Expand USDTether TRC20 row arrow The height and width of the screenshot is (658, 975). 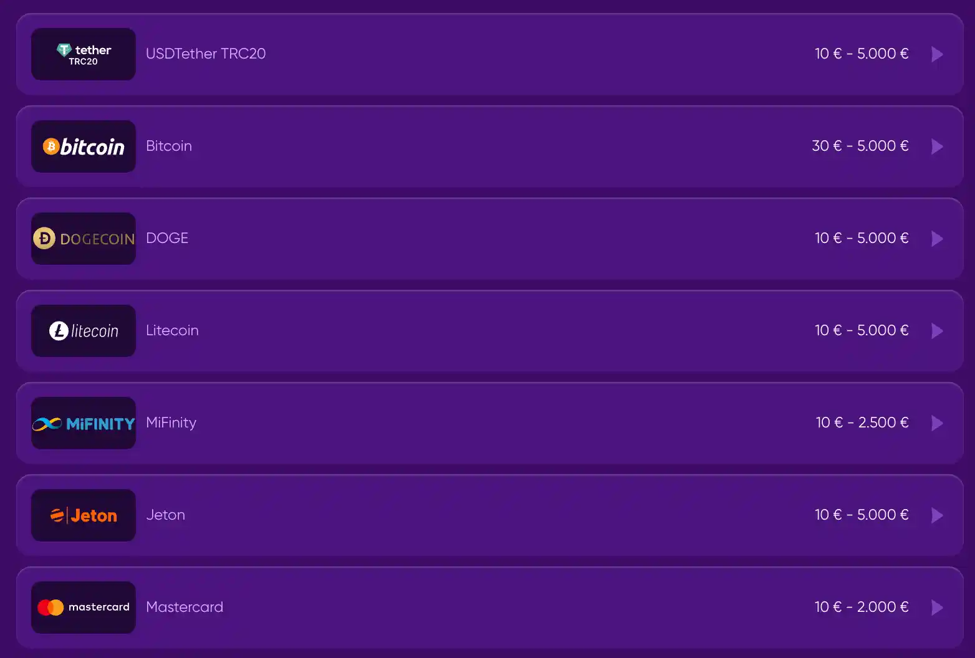coord(937,54)
